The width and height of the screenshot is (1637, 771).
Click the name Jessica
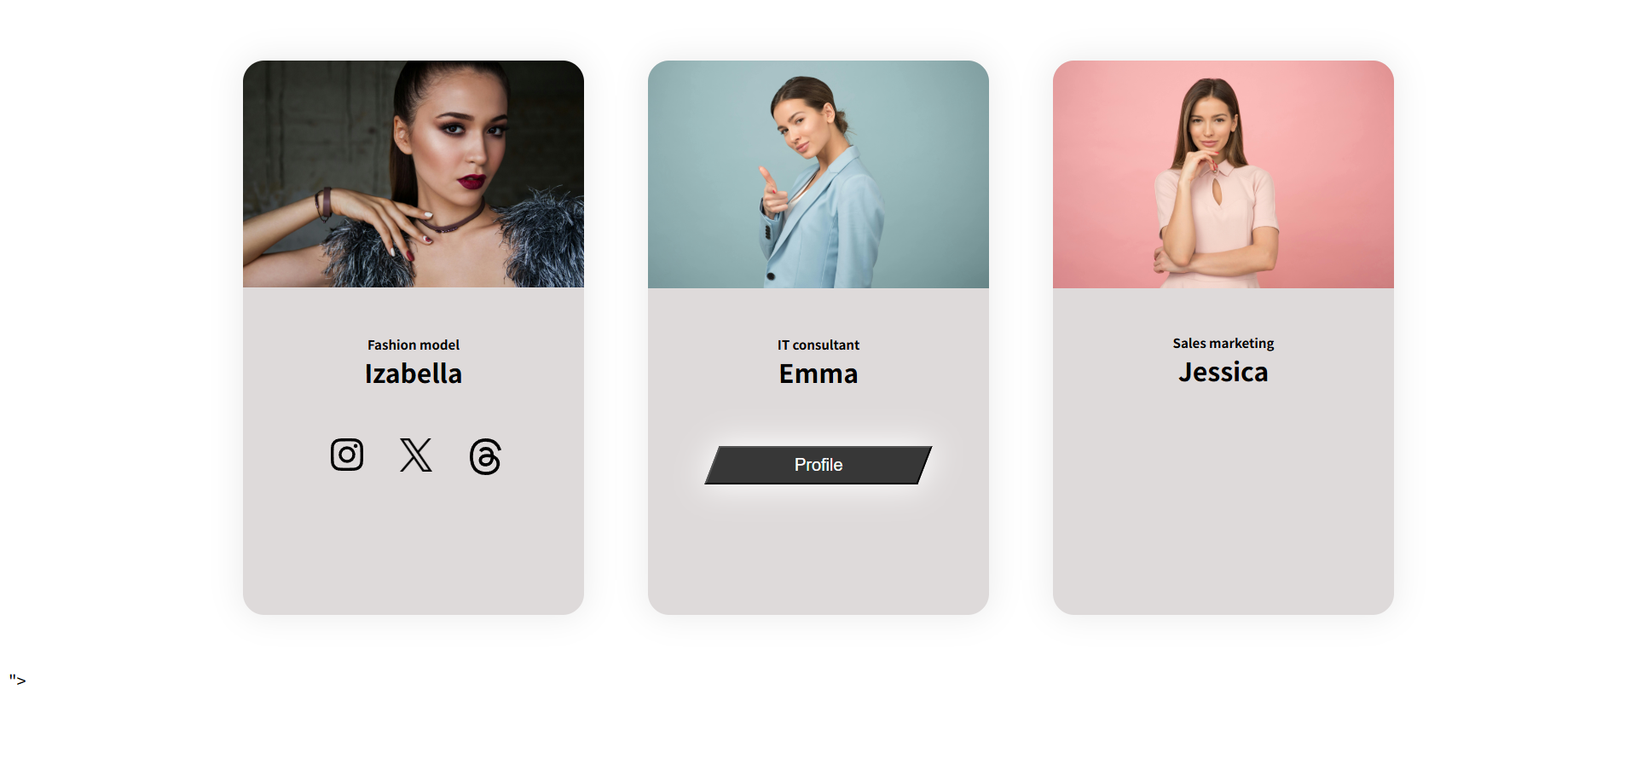[1223, 372]
